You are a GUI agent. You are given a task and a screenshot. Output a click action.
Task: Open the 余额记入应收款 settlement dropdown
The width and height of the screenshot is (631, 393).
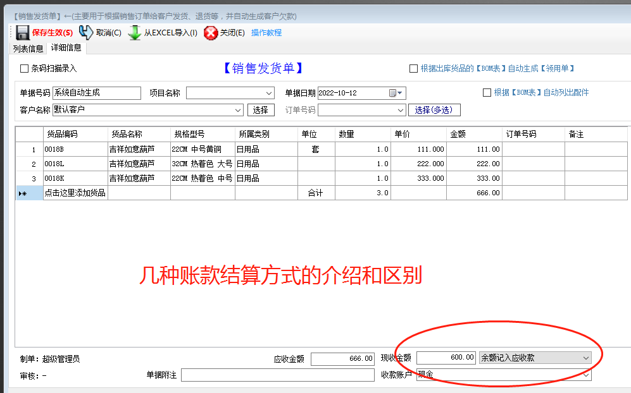[585, 357]
